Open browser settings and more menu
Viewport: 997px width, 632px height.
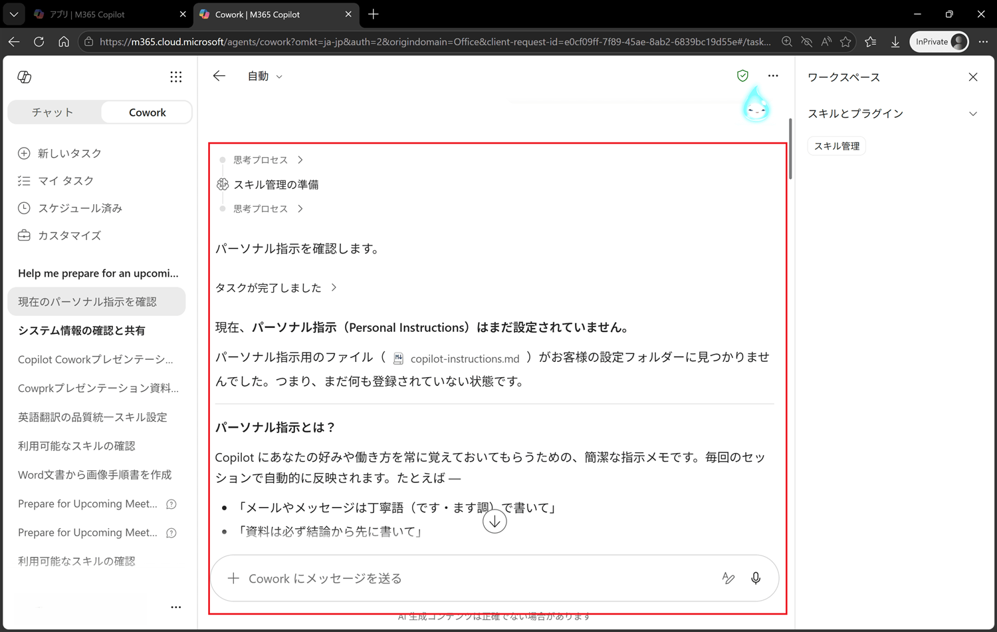(x=983, y=41)
